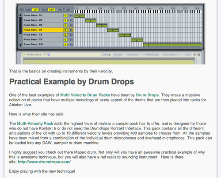
Task: Select the Pulse Bass - C1 sample row
Action: (48, 15)
